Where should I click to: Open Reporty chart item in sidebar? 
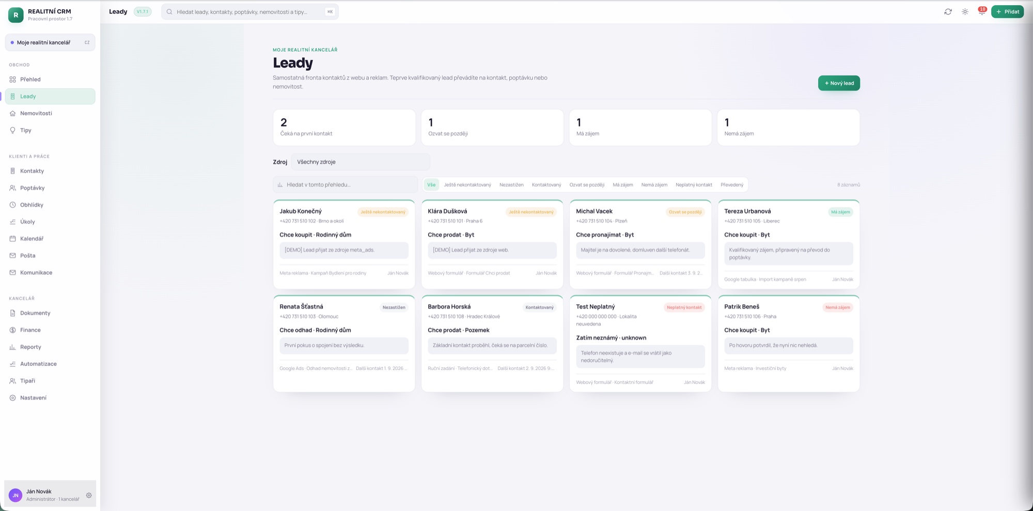(x=50, y=347)
